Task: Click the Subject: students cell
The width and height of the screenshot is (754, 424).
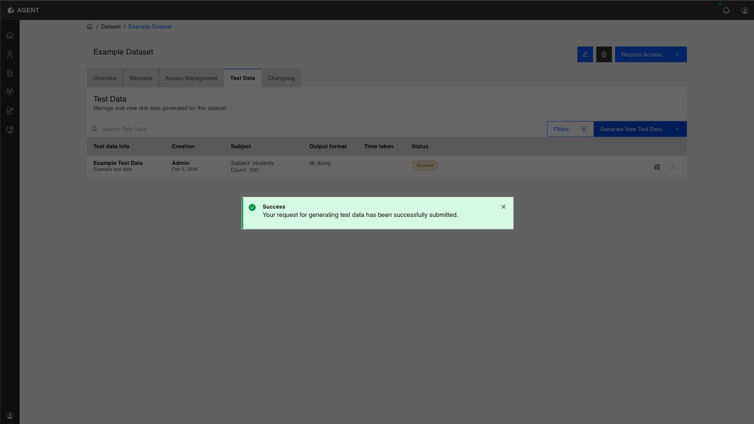Action: click(252, 163)
